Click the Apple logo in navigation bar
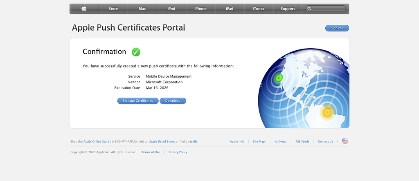419x181 pixels. pyautogui.click(x=84, y=9)
